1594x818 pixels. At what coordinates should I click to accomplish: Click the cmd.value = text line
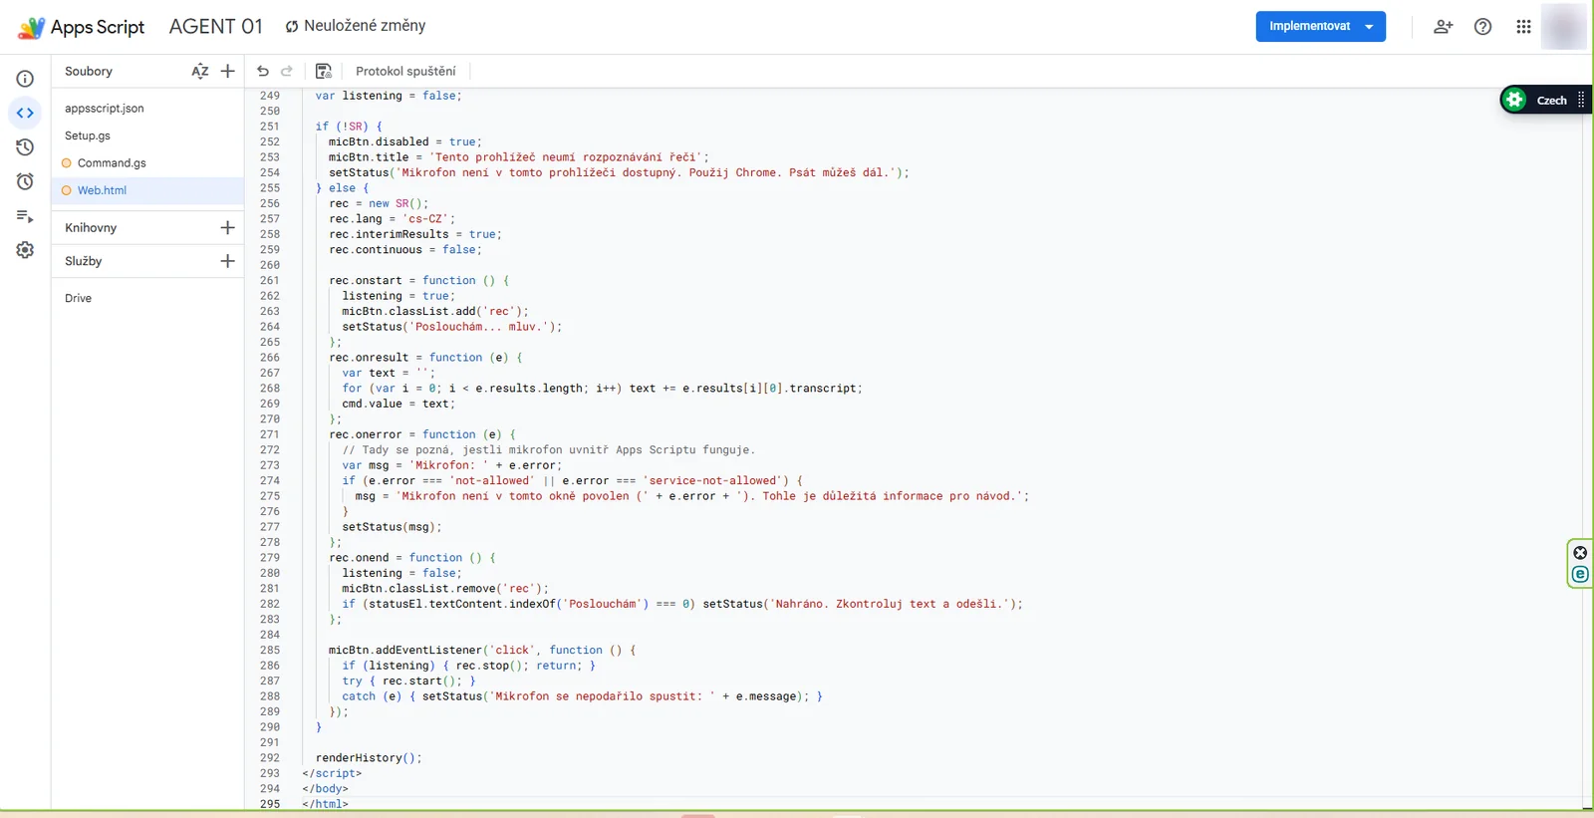398,404
